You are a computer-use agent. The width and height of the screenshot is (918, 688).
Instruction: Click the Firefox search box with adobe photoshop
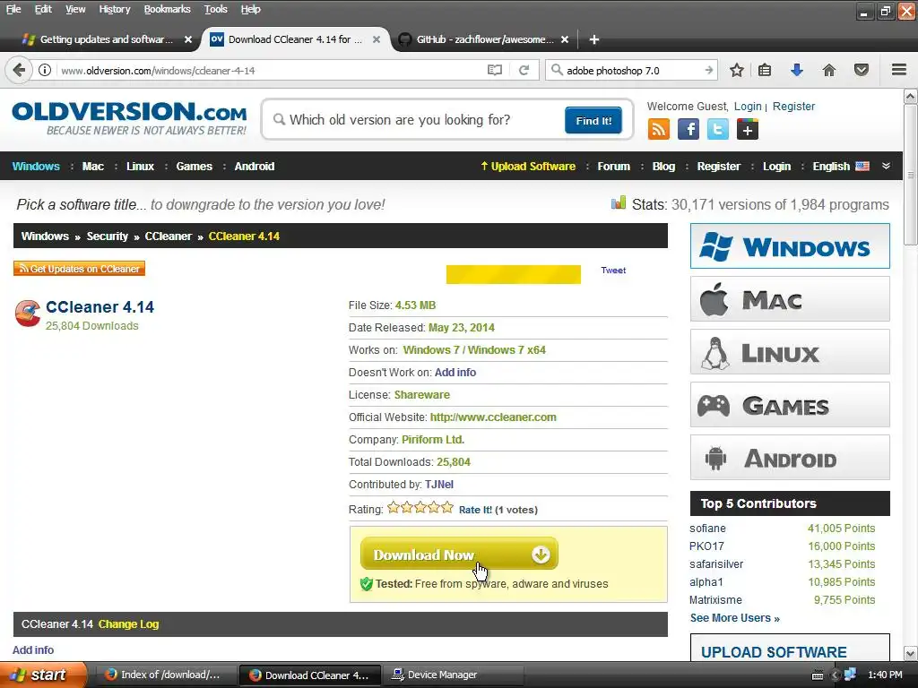click(632, 70)
